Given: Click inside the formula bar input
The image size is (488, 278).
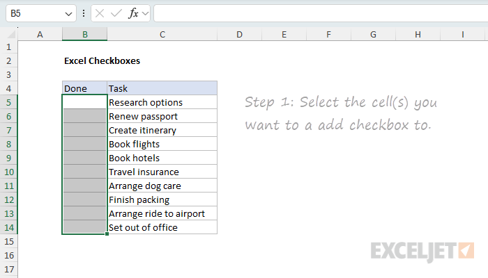Looking at the screenshot, I should click(x=321, y=13).
